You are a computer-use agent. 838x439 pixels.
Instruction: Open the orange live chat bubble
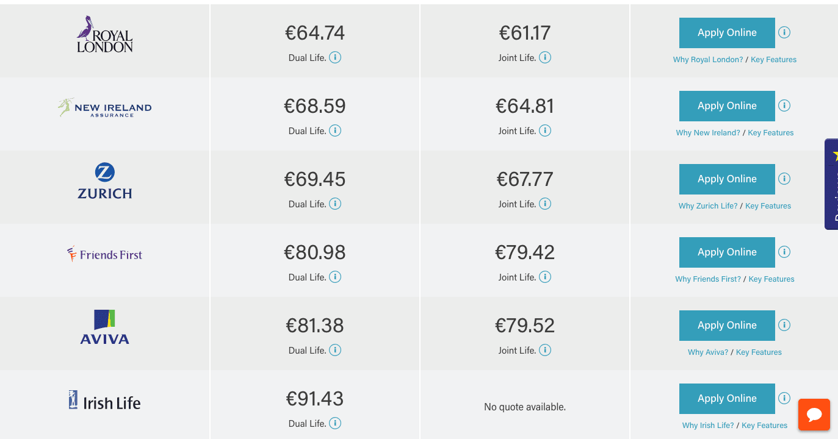[x=814, y=415]
